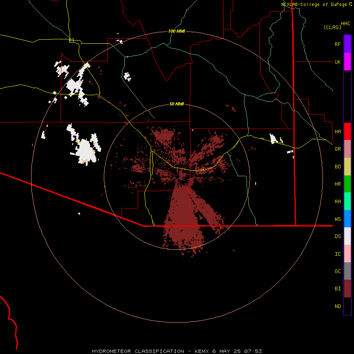Click the BI brown legend swatch
The image size is (354, 354).
347,289
